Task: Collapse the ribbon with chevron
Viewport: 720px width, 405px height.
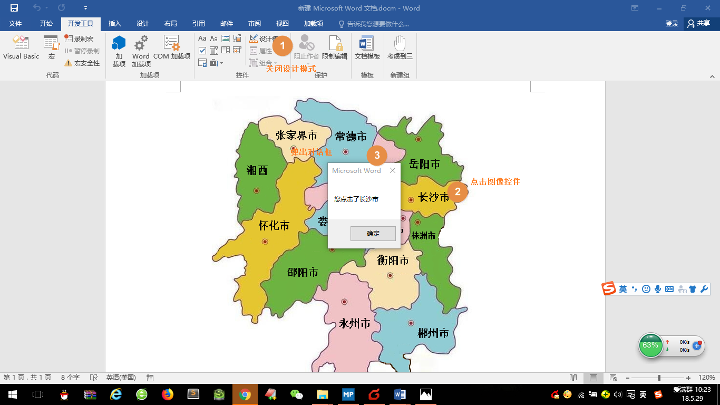Action: click(x=712, y=76)
